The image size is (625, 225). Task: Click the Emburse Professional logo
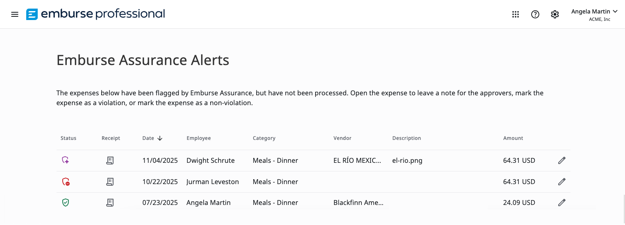[95, 14]
